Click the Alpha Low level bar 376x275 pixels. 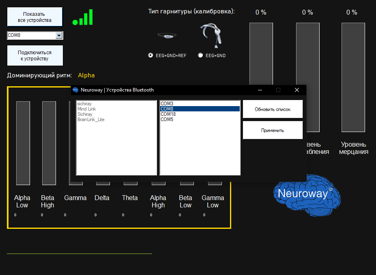(23, 143)
